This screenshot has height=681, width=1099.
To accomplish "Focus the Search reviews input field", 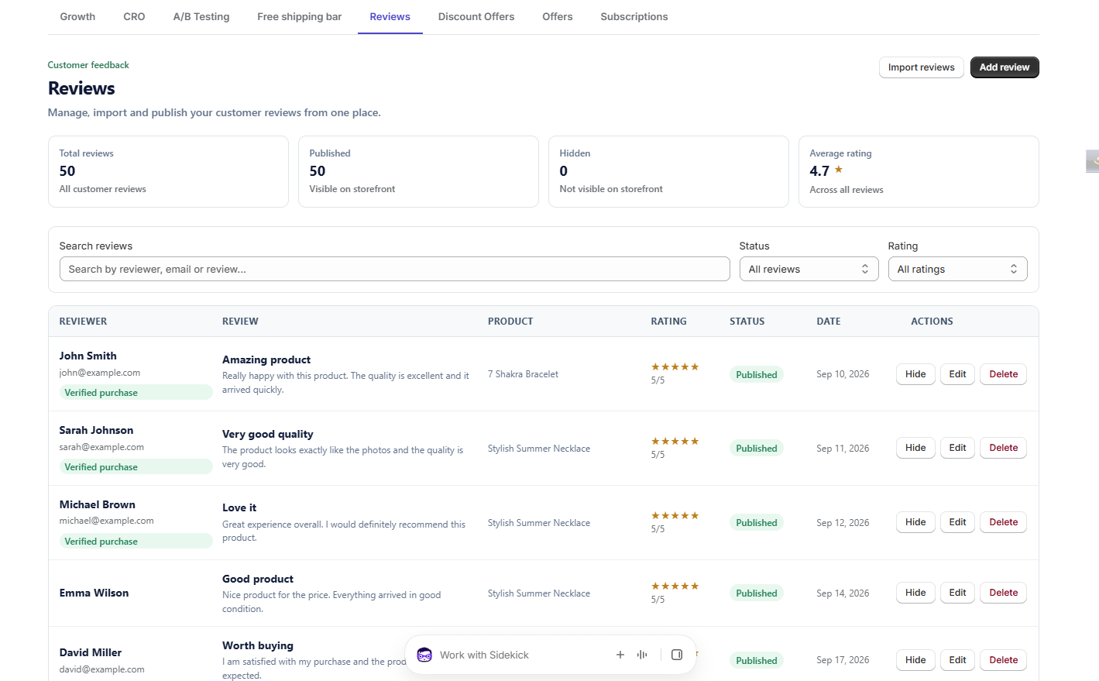I will point(394,269).
